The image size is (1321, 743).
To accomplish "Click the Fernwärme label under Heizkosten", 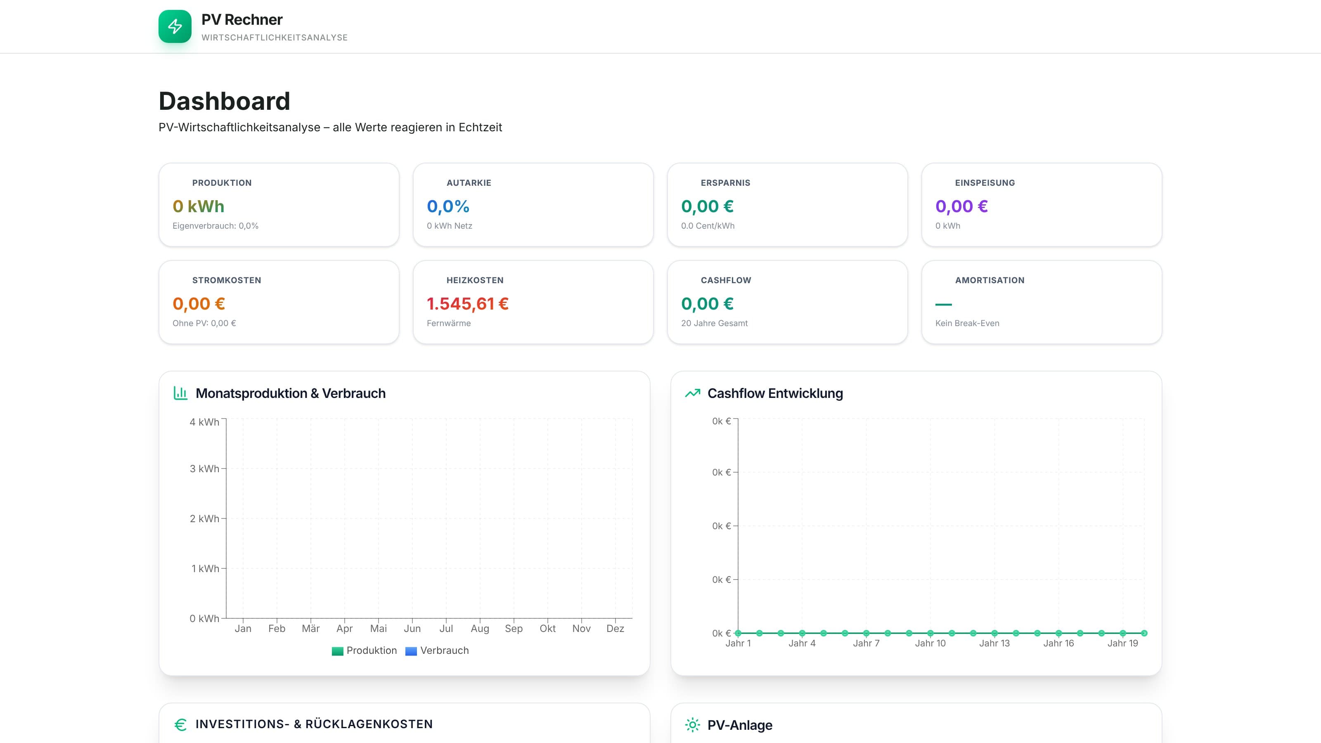I will 449,323.
